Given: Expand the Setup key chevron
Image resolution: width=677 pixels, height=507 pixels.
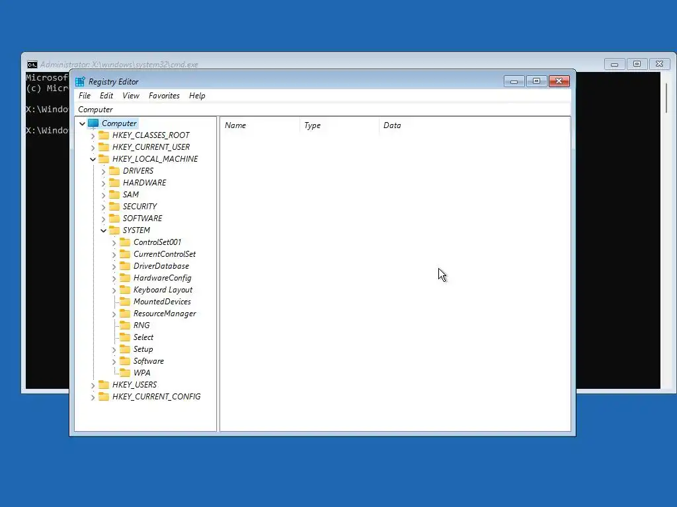Looking at the screenshot, I should coord(114,350).
